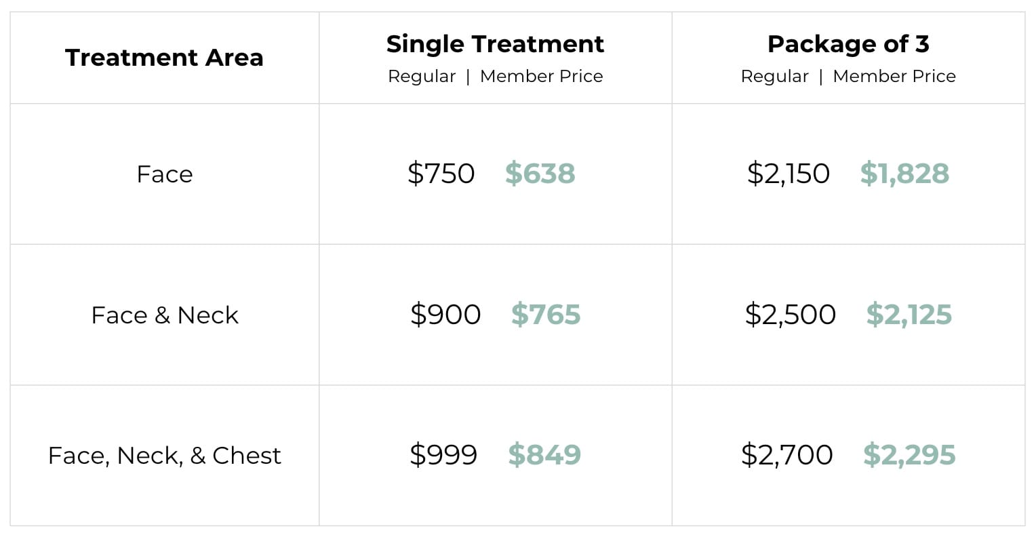Click the $900 regular single price
This screenshot has height=537, width=1036.
tap(445, 315)
